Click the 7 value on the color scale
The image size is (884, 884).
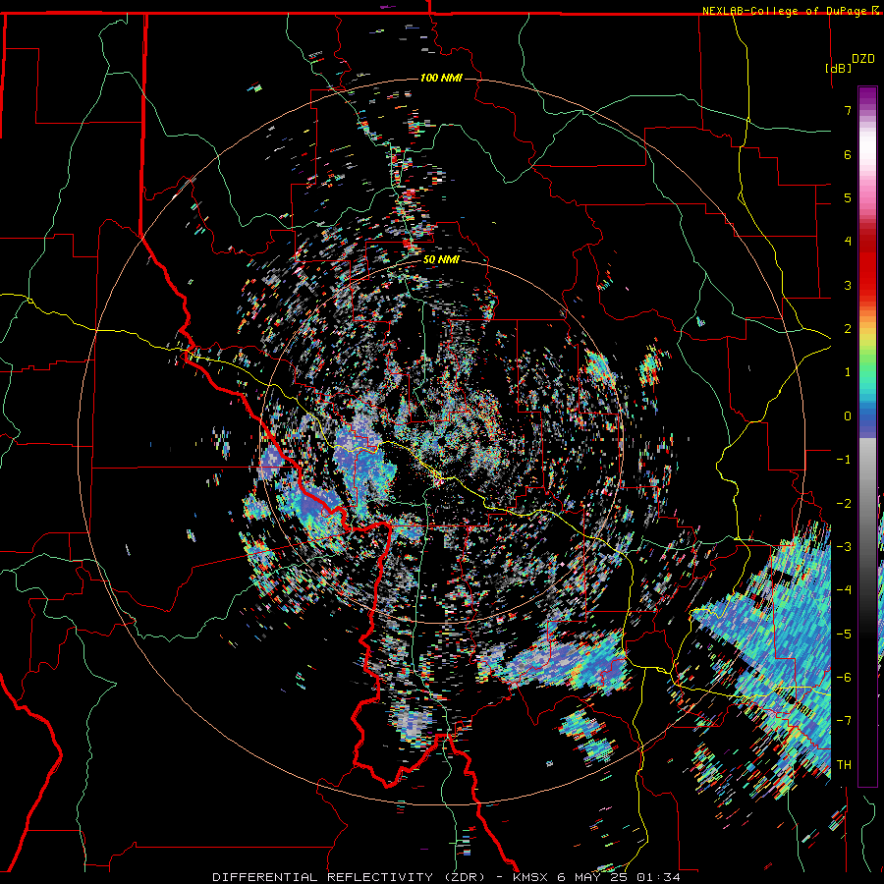tap(848, 110)
